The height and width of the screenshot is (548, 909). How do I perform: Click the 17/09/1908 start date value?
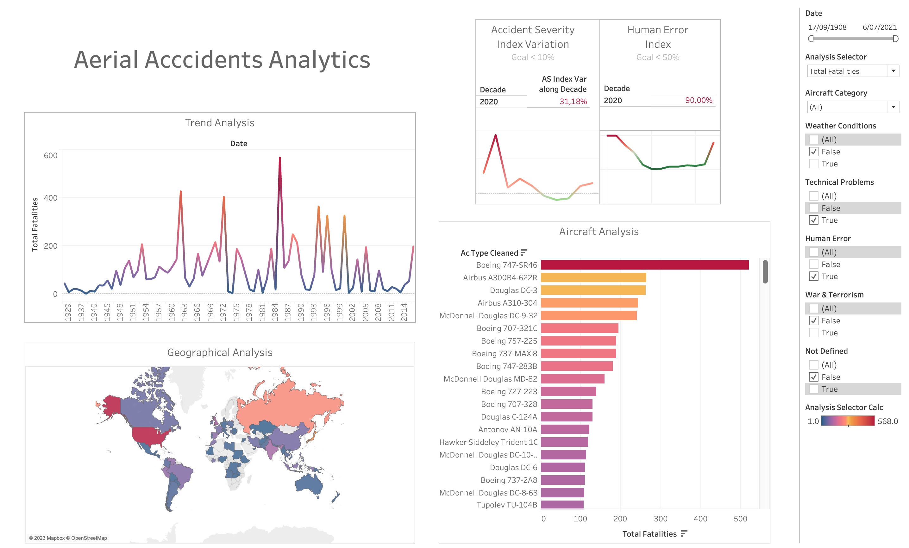pyautogui.click(x=827, y=27)
